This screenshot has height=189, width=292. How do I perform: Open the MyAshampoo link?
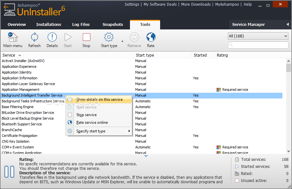click(227, 4)
